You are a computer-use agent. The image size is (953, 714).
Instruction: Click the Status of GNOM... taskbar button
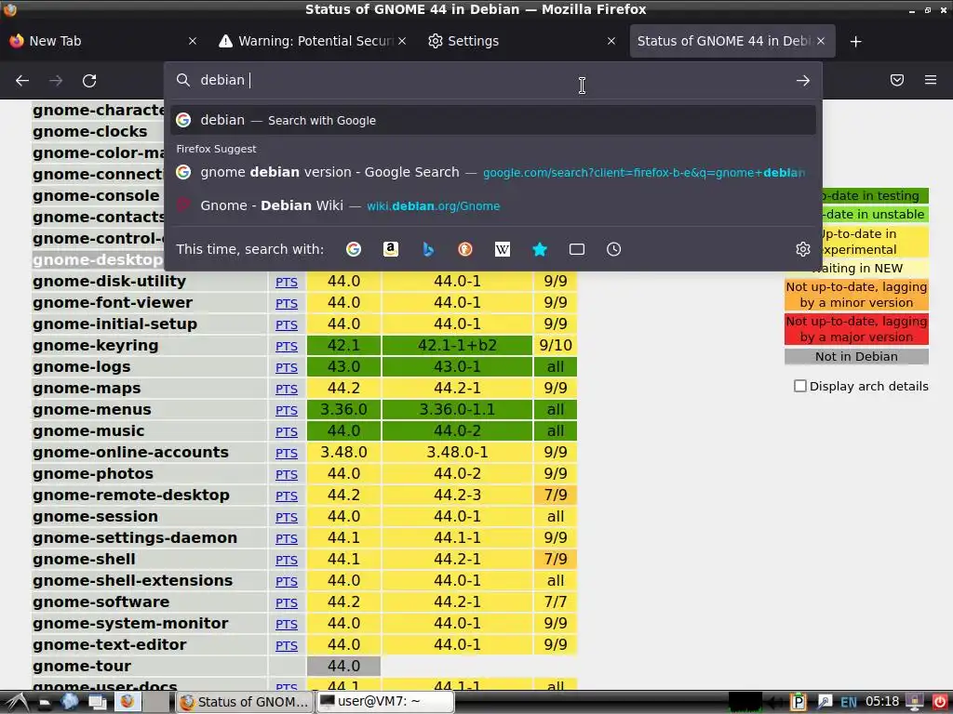[245, 702]
